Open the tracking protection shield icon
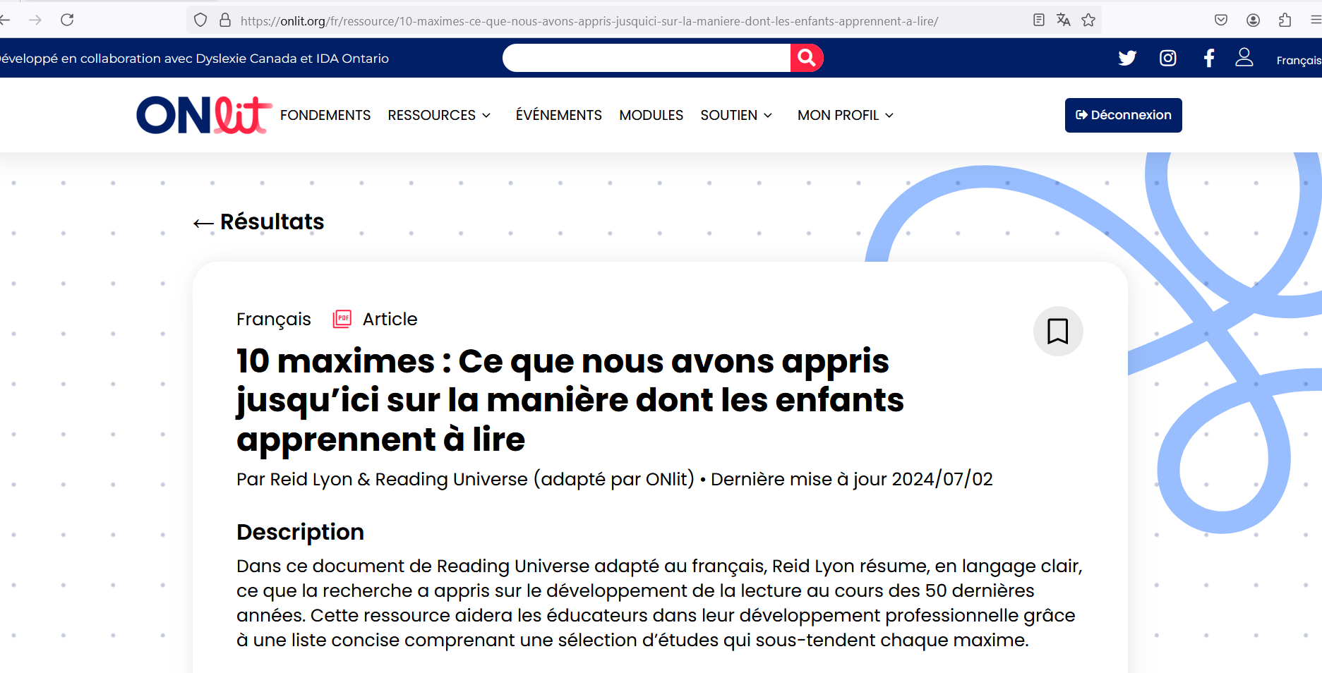This screenshot has width=1322, height=673. [200, 20]
